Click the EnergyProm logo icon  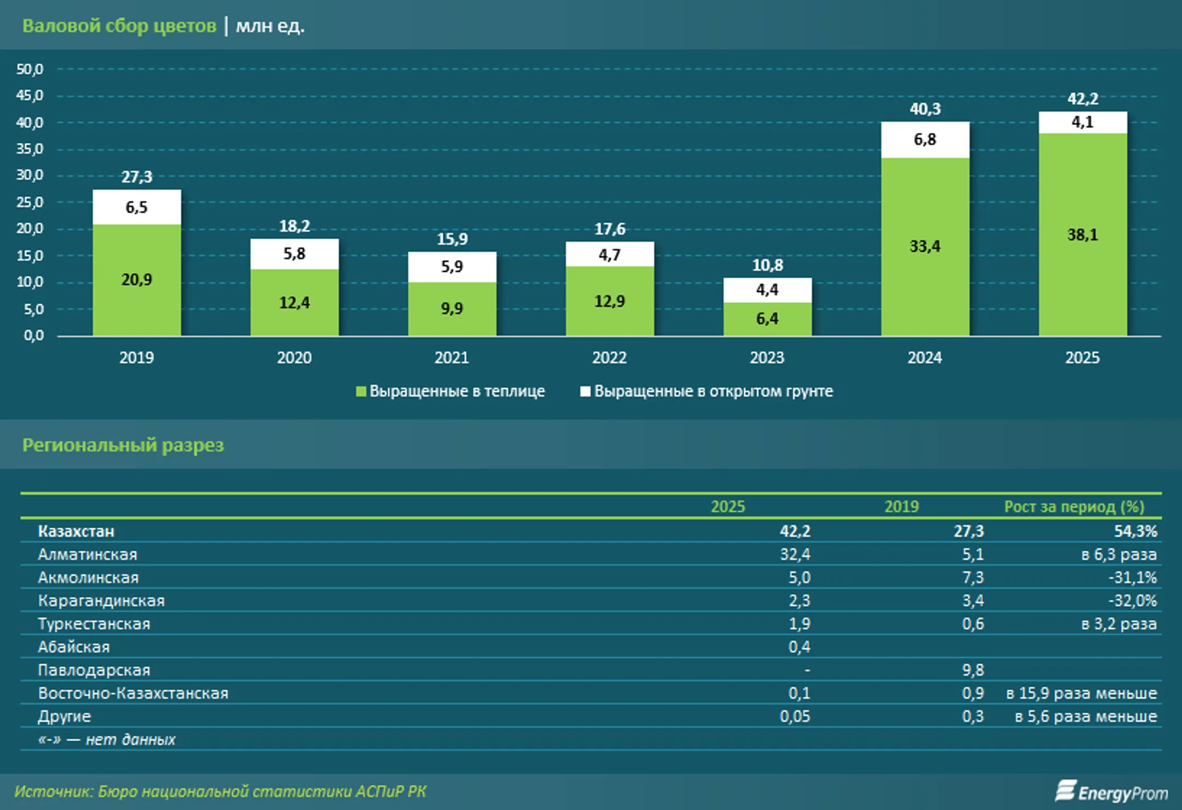tap(1065, 791)
